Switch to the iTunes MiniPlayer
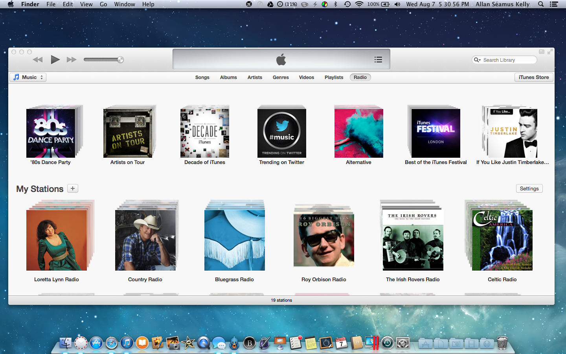566x354 pixels. point(542,52)
